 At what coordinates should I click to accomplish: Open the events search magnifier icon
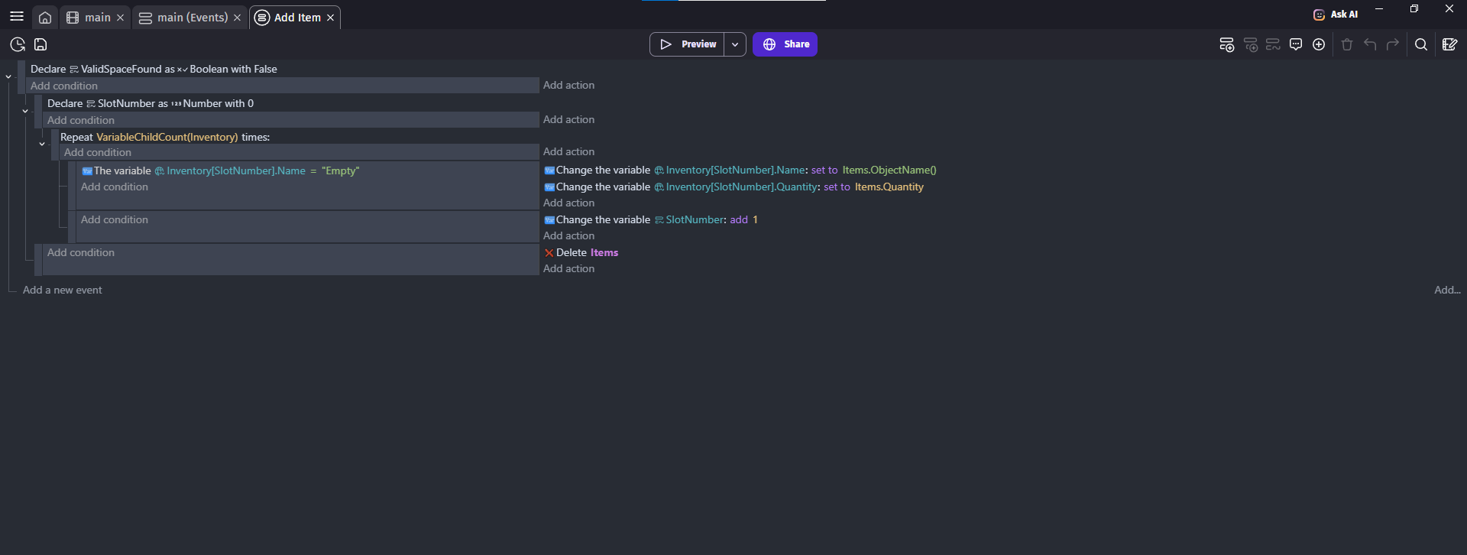pos(1421,44)
